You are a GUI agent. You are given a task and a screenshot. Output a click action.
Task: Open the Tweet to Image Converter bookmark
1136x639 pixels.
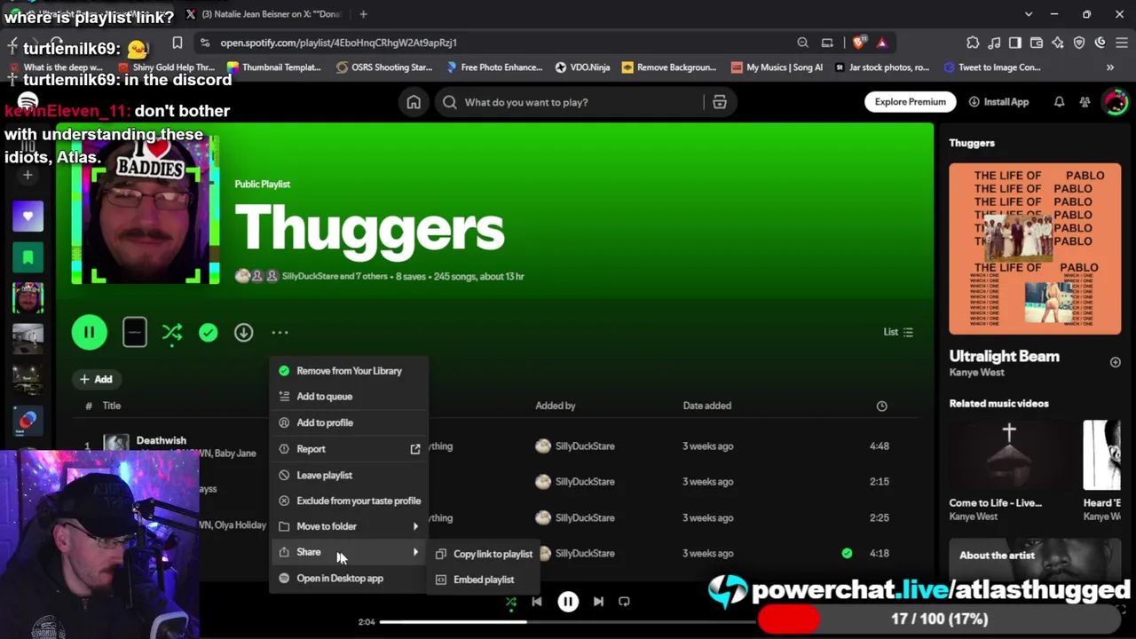992,67
